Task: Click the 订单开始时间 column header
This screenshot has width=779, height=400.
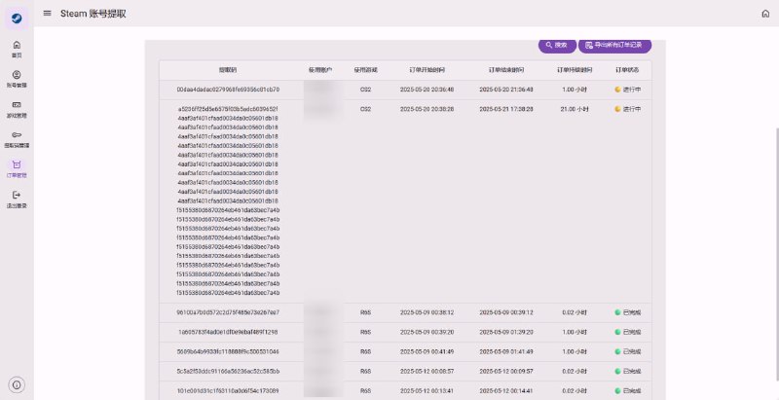Action: (x=427, y=70)
